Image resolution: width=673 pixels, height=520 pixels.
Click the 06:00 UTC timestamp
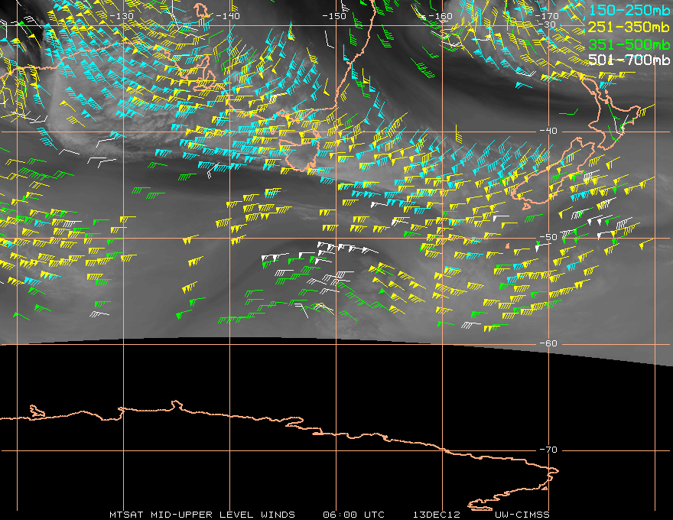tap(353, 514)
